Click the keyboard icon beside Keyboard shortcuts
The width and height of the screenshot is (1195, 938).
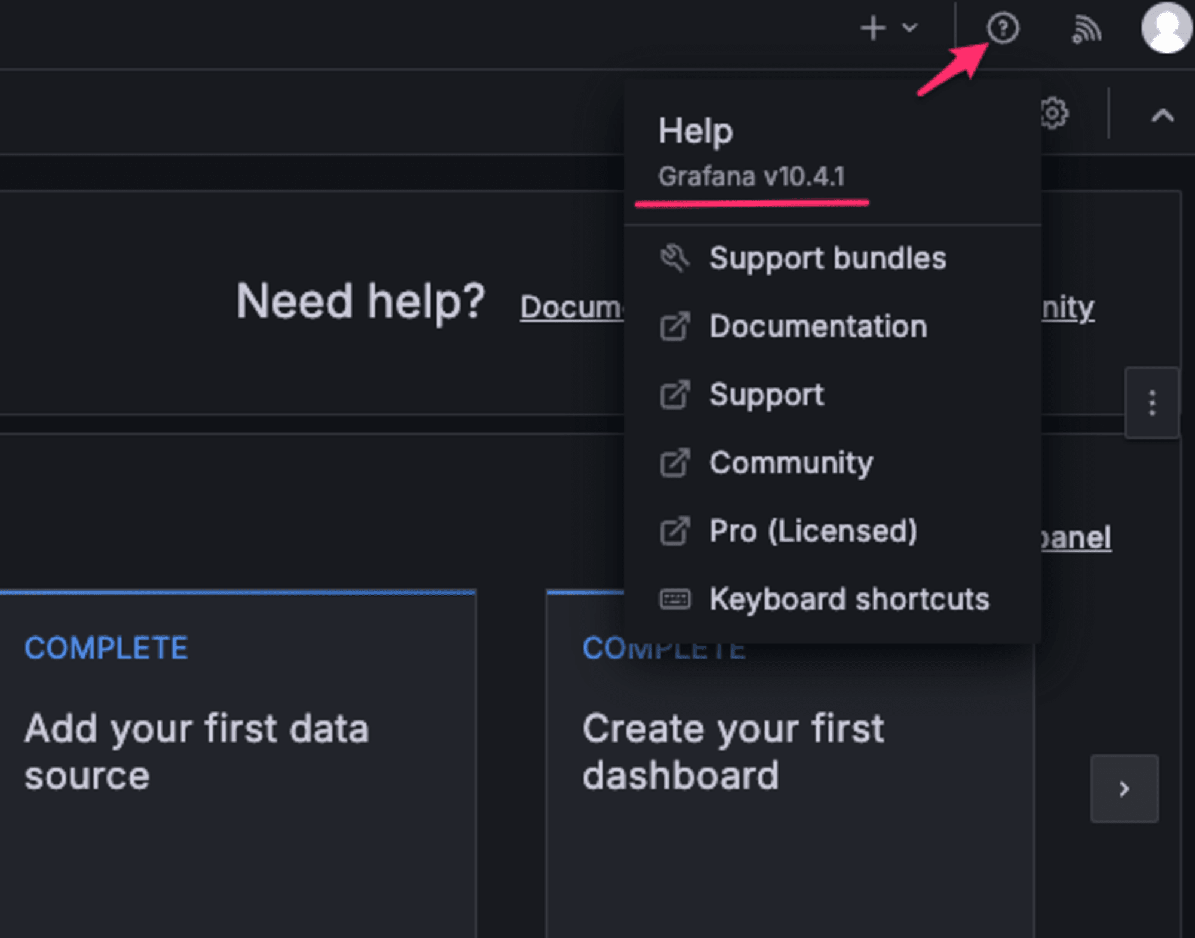coord(675,599)
